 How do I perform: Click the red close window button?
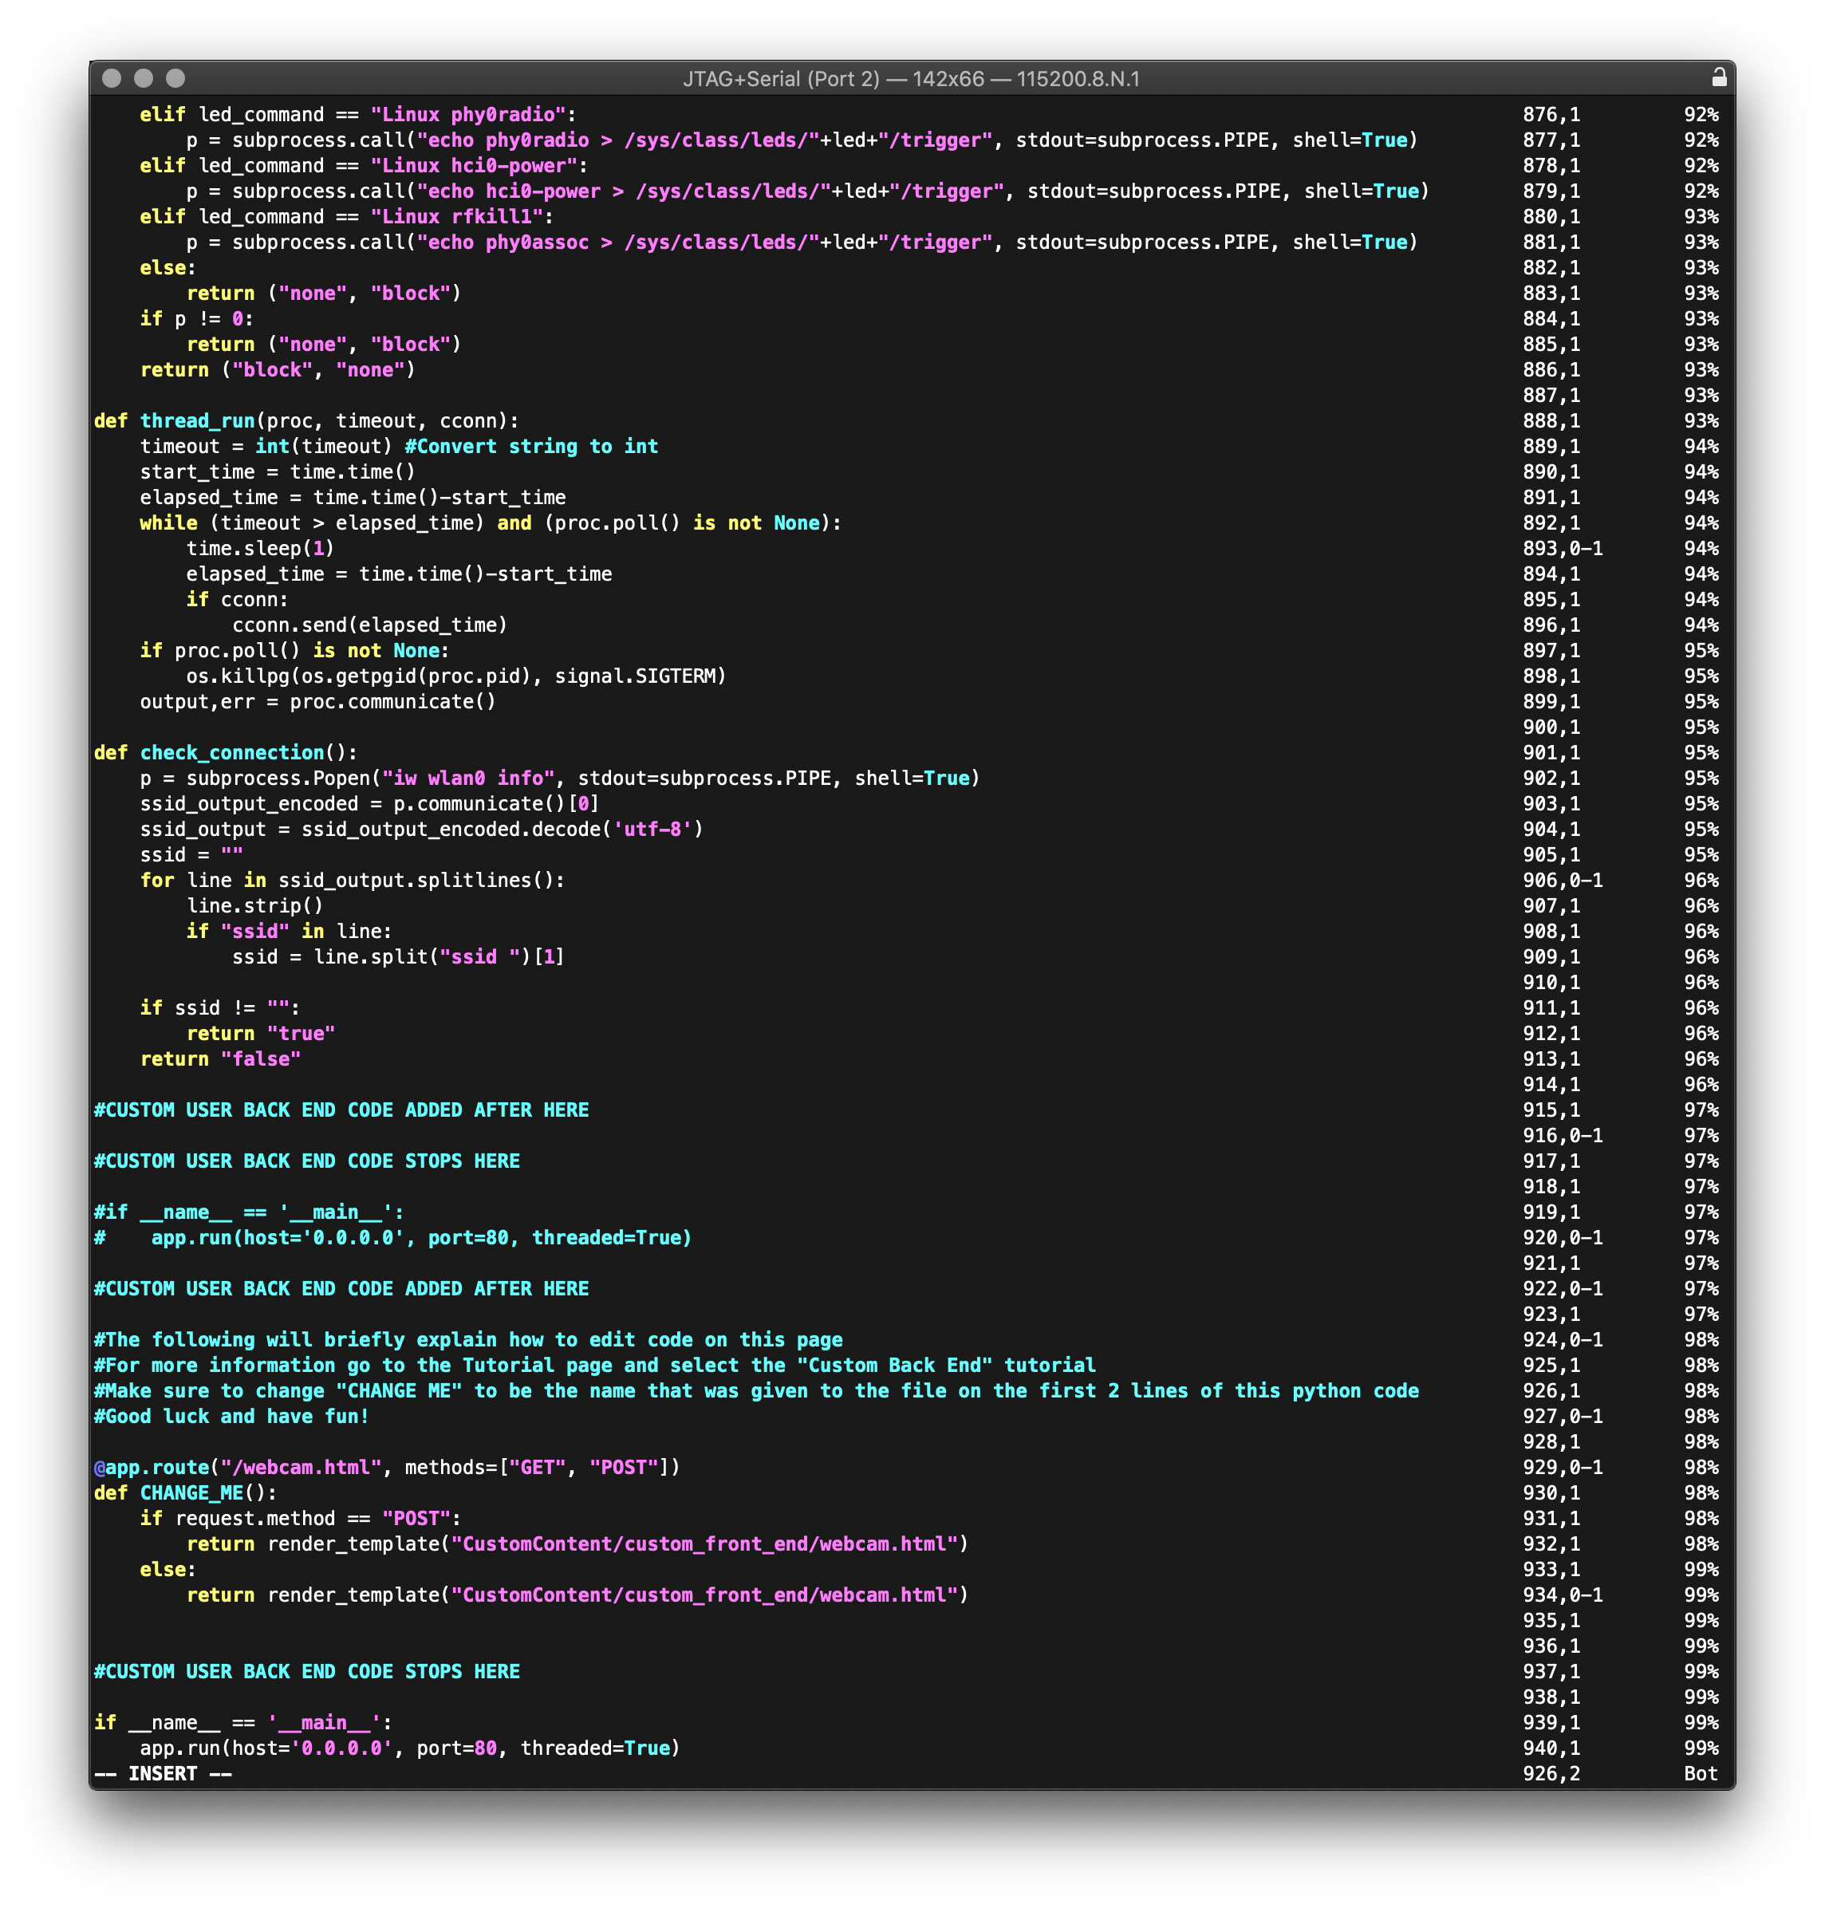click(112, 78)
